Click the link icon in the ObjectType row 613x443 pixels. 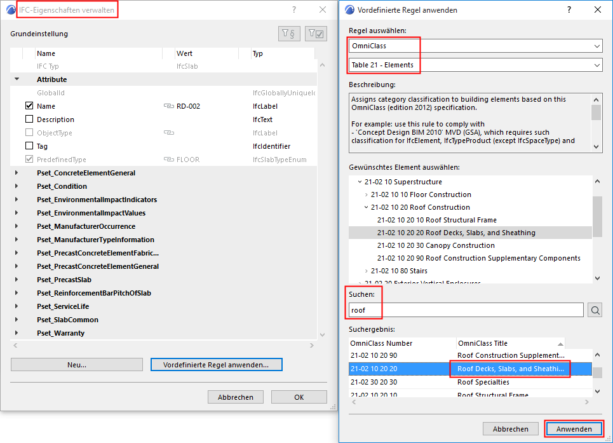[x=168, y=133]
